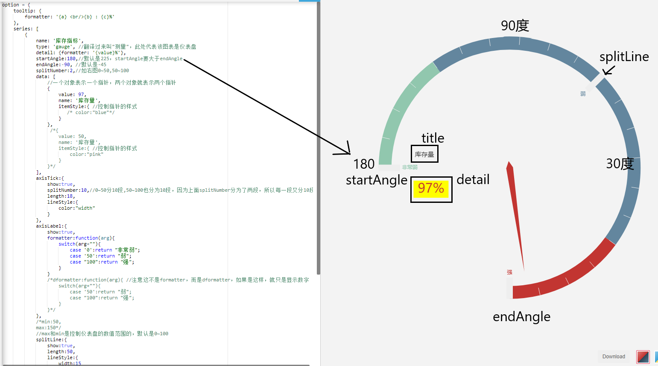Image resolution: width=658 pixels, height=366 pixels.
Task: Click the code line "name: '库存指标',"
Action: (x=60, y=41)
